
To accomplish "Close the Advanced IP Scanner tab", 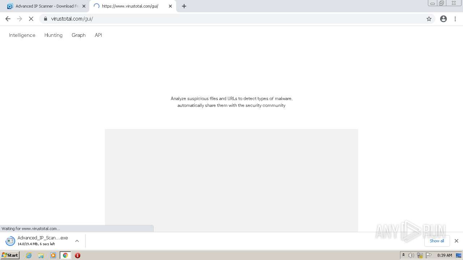I will 84,6.
